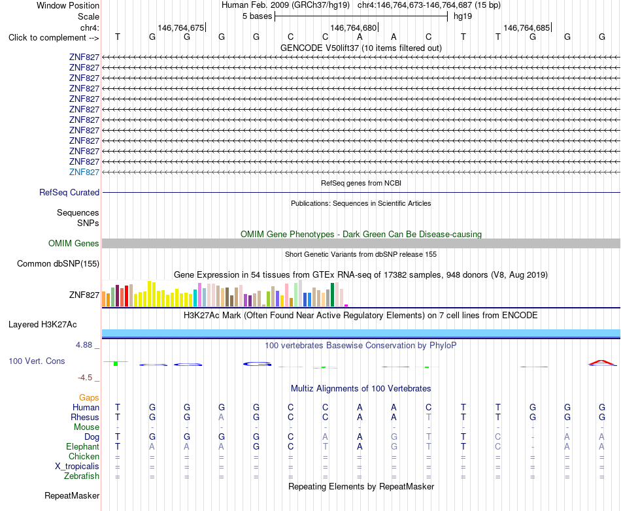621x511 pixels.
Task: Click the "Sequences" track label
Action: click(78, 213)
